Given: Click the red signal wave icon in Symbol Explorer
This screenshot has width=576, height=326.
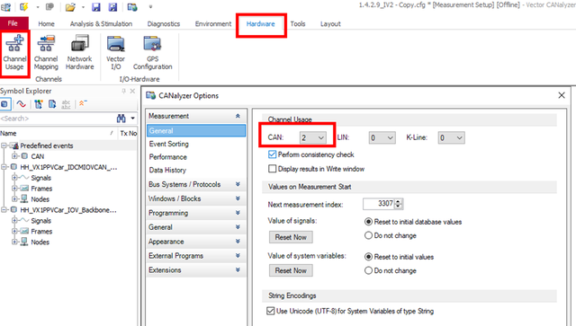Looking at the screenshot, I should click(x=22, y=104).
